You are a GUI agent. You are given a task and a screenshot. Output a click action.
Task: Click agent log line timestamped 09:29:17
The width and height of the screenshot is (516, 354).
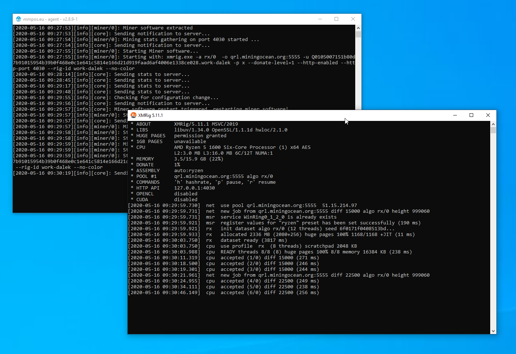[101, 86]
